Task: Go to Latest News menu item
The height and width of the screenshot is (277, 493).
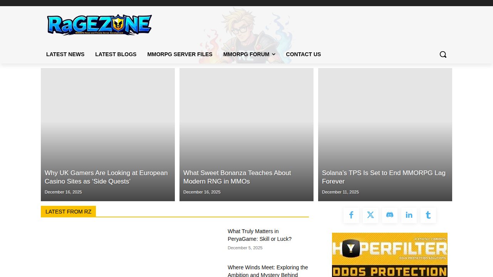Action: coord(65,54)
